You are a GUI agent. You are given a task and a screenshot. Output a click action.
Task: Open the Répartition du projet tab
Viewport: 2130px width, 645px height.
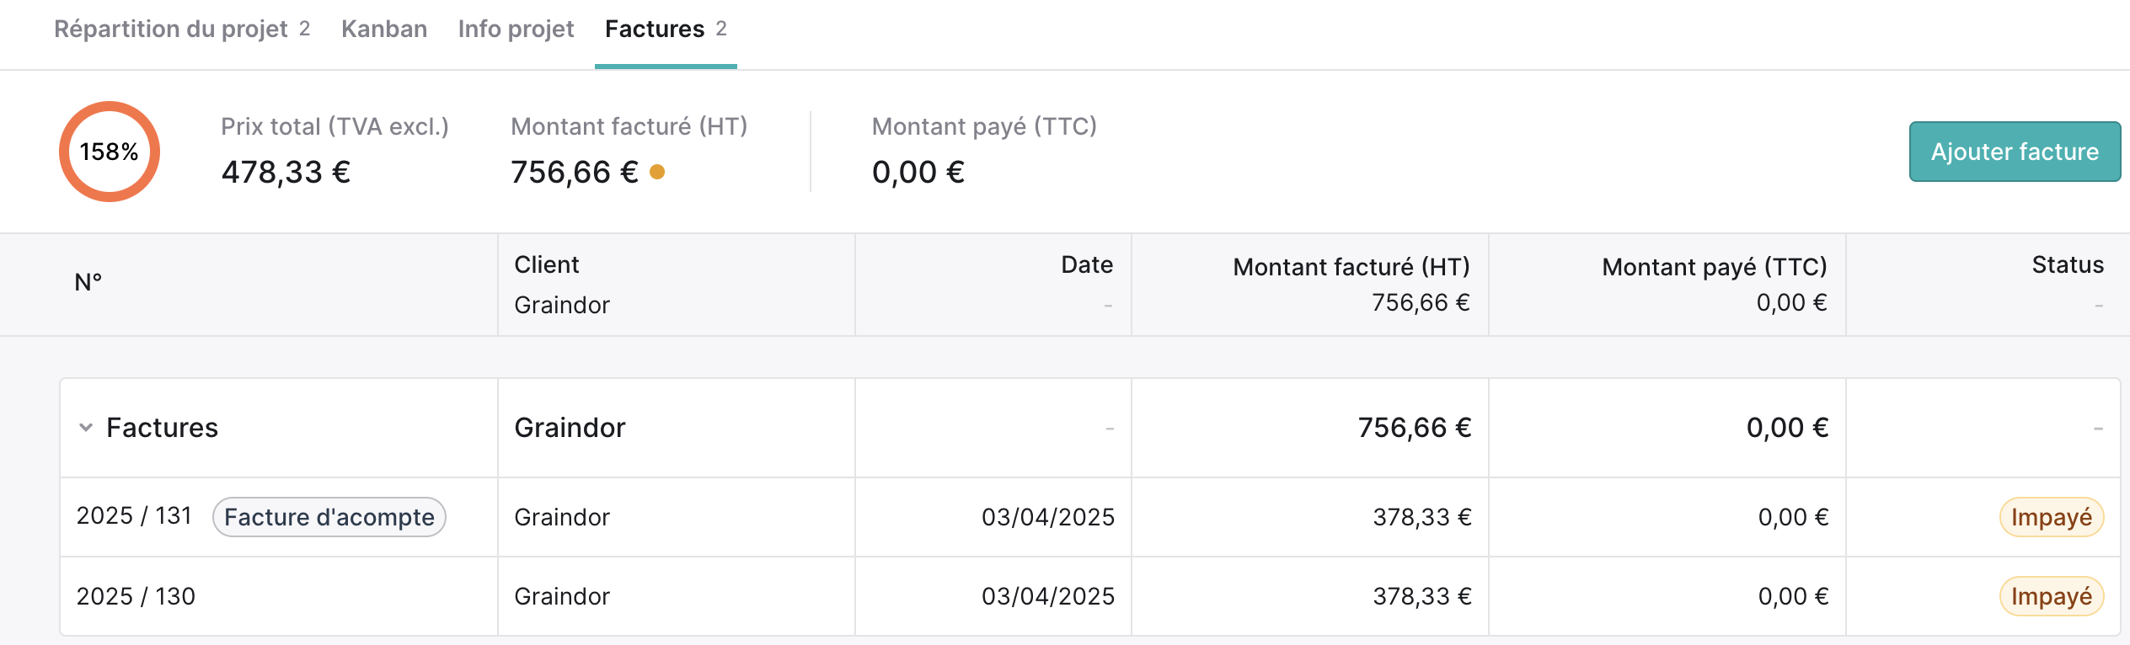point(182,29)
